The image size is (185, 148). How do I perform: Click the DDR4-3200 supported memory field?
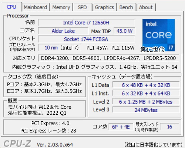point(108,58)
